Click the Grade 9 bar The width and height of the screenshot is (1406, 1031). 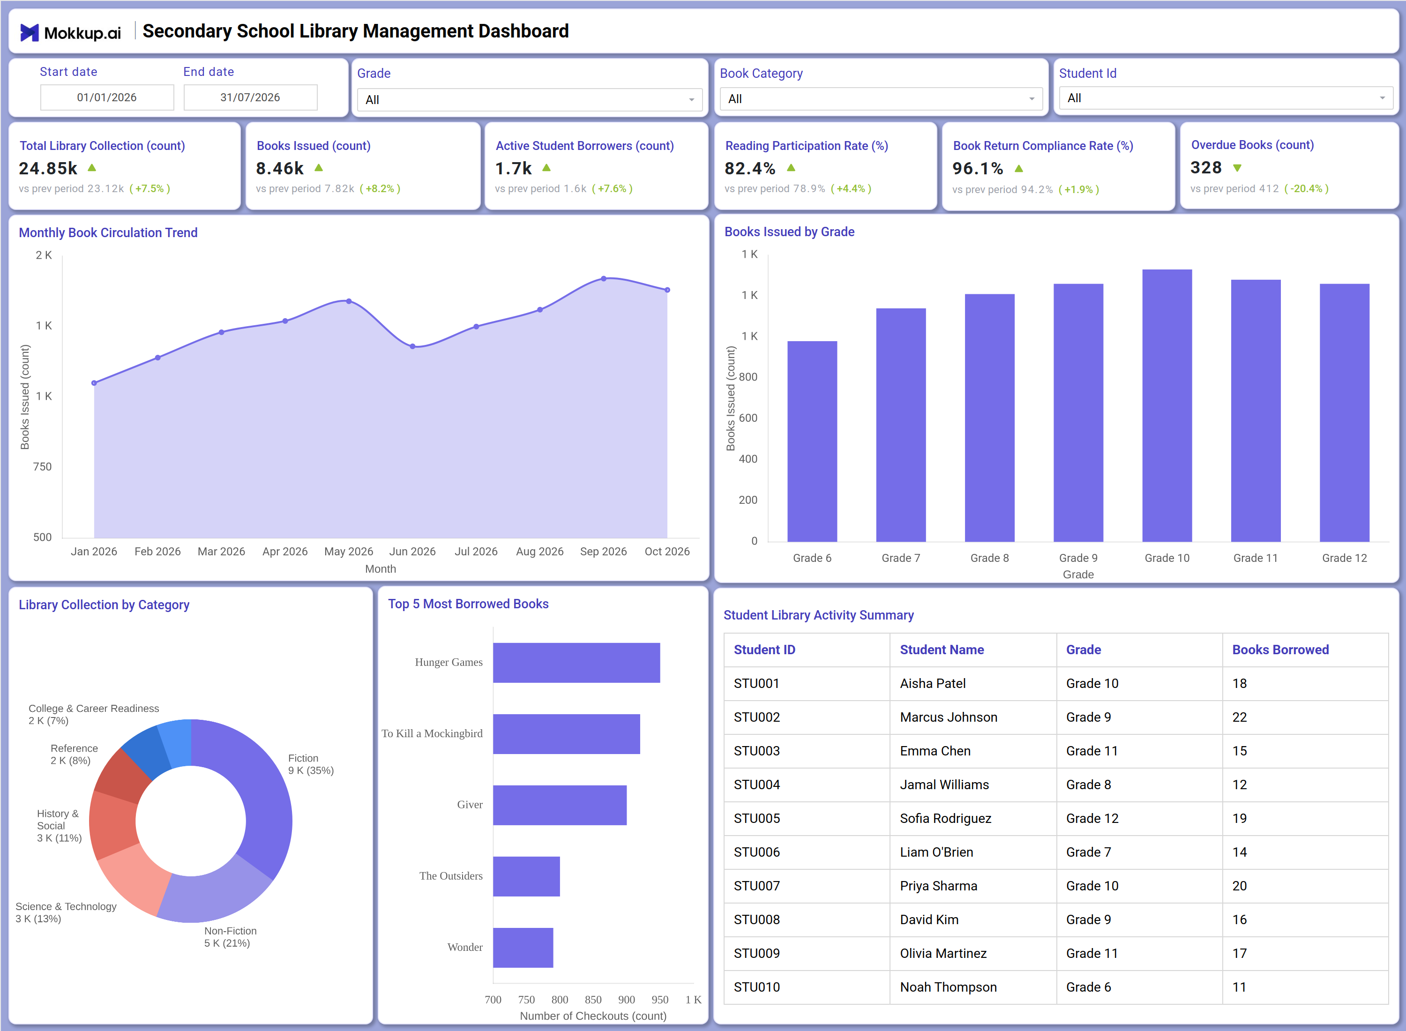pyautogui.click(x=1078, y=412)
